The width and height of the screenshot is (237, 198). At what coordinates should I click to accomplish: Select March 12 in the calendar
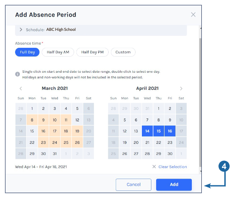point(77,120)
